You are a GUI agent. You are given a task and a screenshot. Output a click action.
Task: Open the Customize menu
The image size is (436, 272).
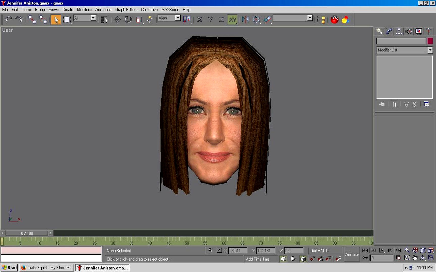[x=149, y=10]
